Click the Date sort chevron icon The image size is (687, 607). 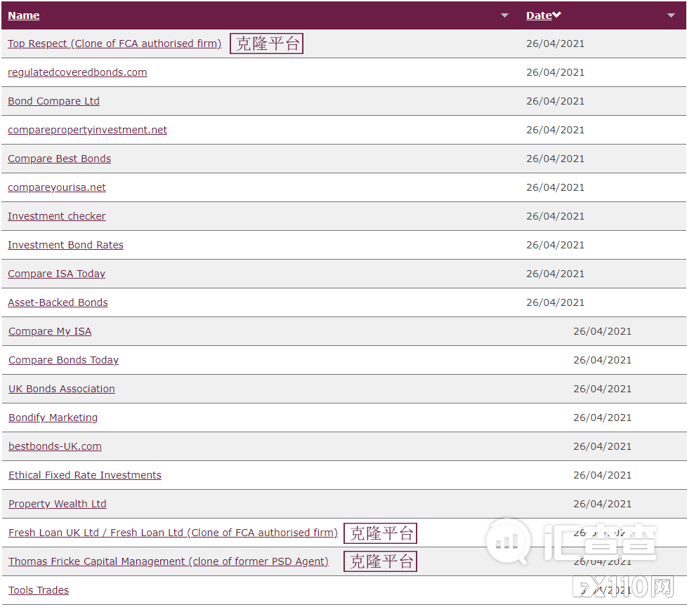pyautogui.click(x=557, y=15)
